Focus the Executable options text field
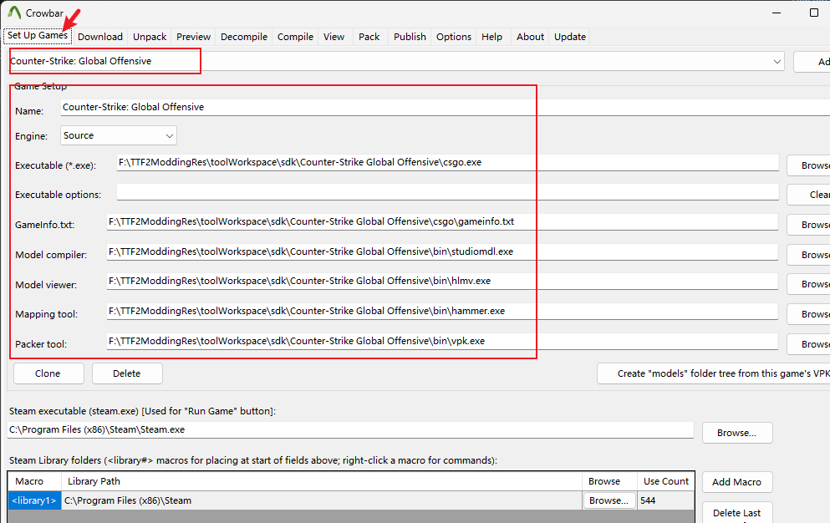Image resolution: width=830 pixels, height=523 pixels. [x=447, y=194]
